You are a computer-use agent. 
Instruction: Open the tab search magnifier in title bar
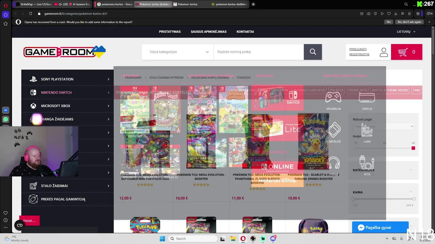point(406,4)
